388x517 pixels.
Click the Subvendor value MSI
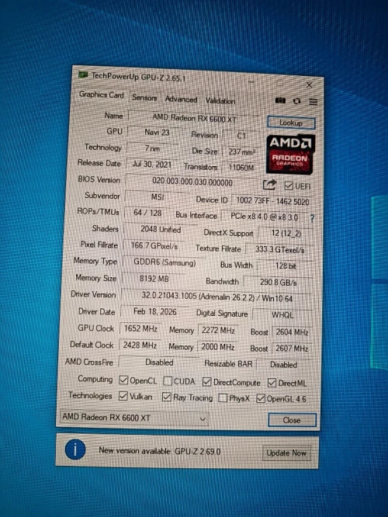[158, 197]
